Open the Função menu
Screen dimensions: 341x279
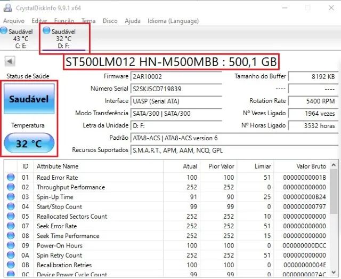64,21
